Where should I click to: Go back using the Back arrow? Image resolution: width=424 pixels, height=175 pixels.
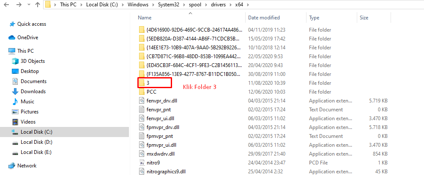6,5
